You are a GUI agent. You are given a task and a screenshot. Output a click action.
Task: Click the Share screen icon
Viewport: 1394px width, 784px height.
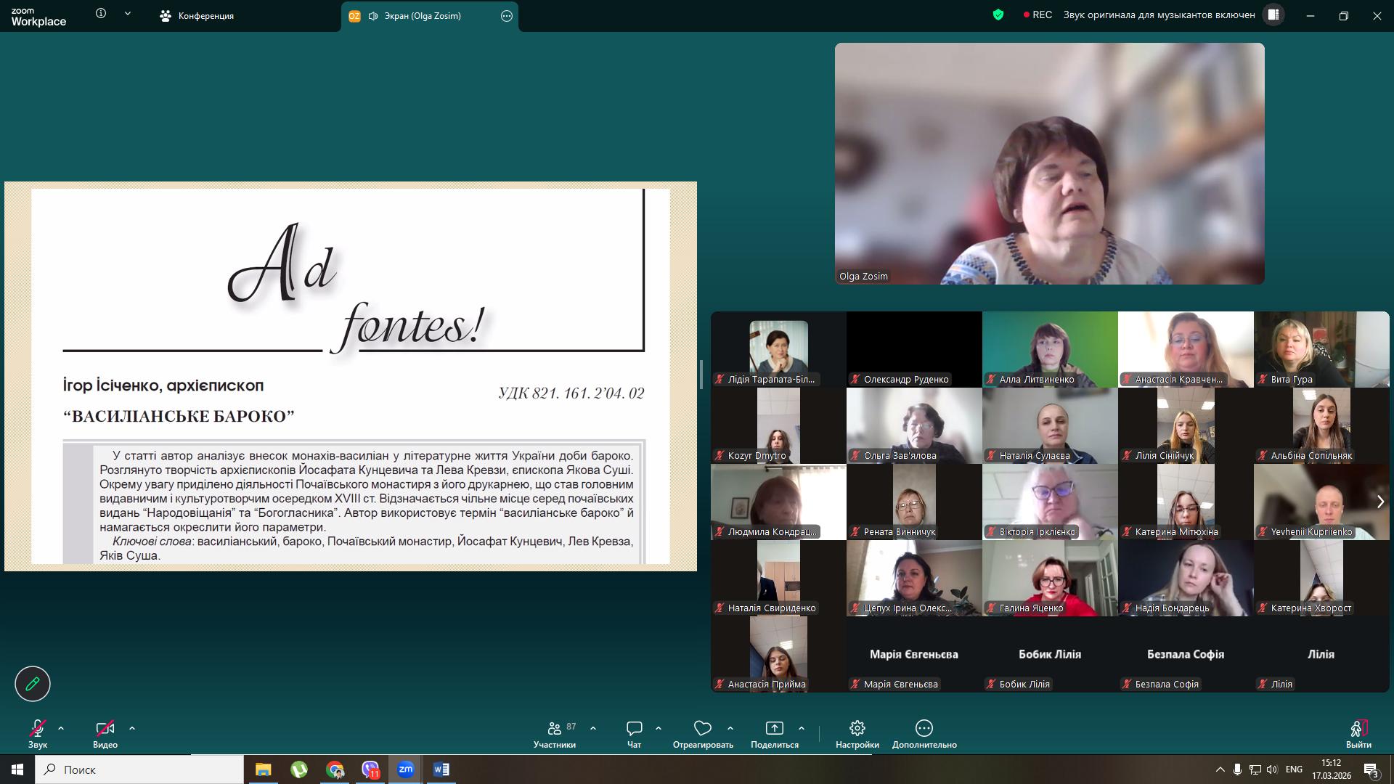tap(774, 729)
